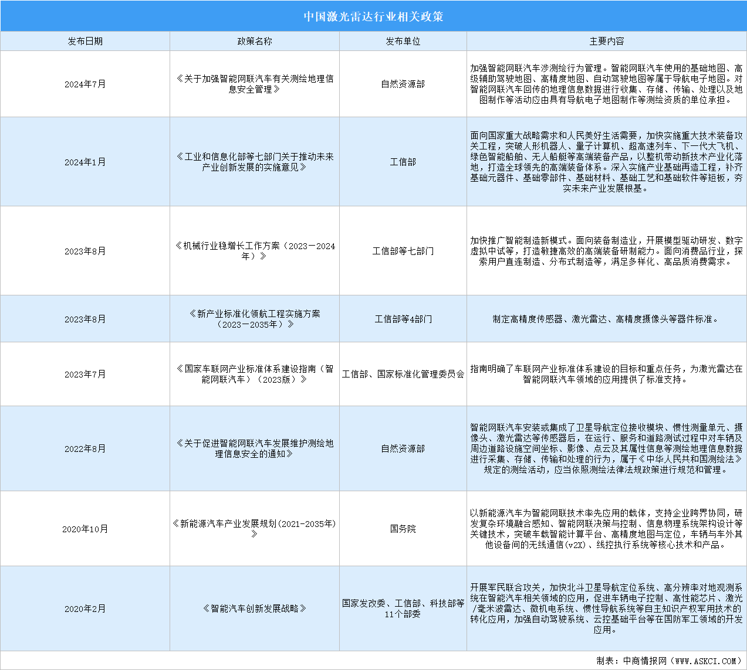Select the 发布日期 column header
Image resolution: width=747 pixels, height=670 pixels.
coord(85,41)
